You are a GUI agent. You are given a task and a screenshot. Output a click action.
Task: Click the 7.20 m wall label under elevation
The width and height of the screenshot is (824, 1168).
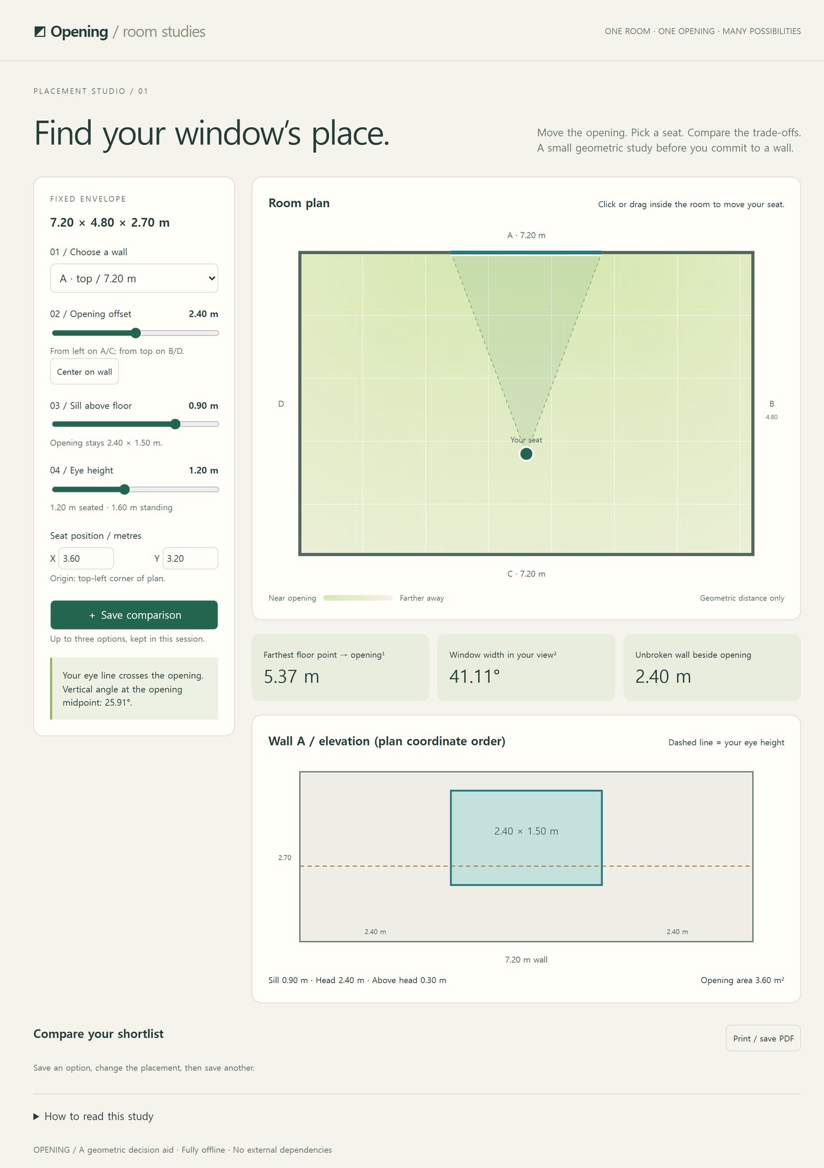526,960
